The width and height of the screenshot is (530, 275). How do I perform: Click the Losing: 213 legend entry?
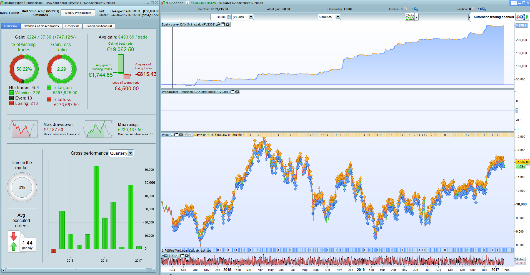[x=23, y=103]
